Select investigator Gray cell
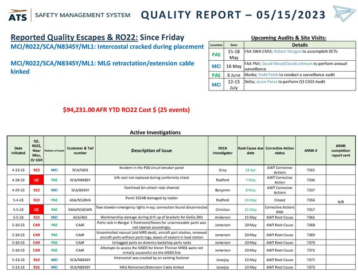Image resolution: width=358 pixels, height=275 pixels. click(x=223, y=170)
